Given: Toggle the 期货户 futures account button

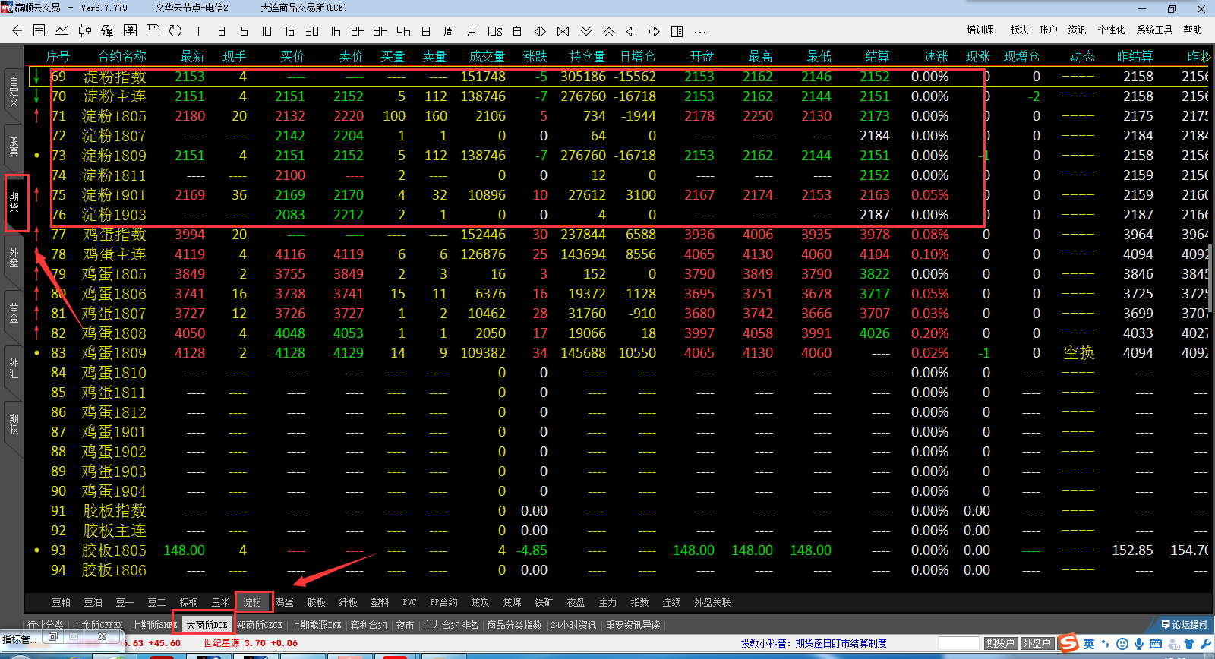Looking at the screenshot, I should [1000, 643].
